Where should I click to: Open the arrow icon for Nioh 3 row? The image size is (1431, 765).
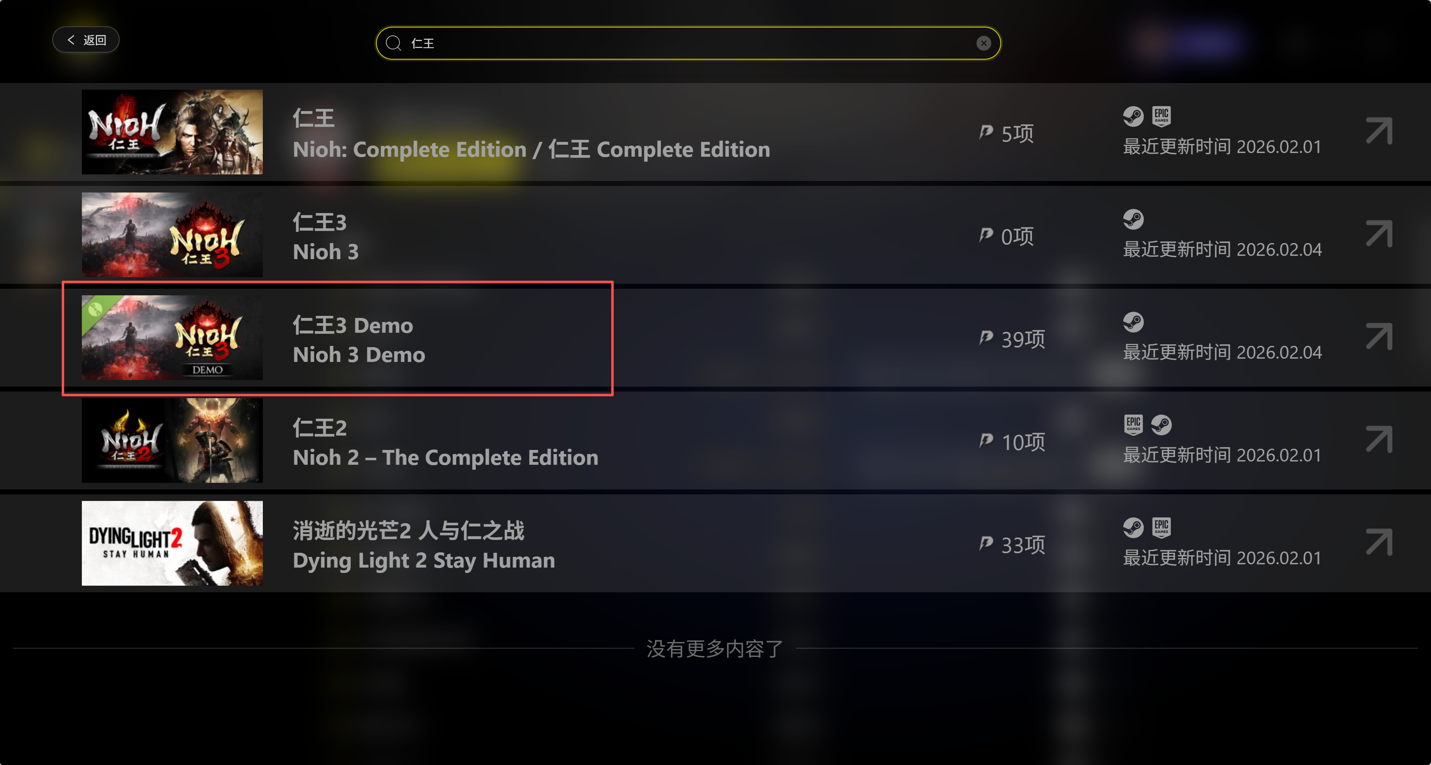[x=1379, y=234]
